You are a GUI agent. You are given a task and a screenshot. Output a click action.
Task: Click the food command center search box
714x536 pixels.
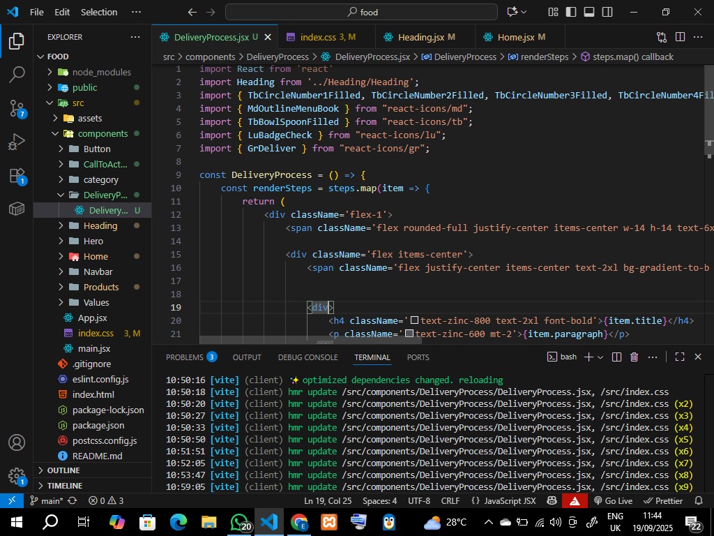pyautogui.click(x=362, y=13)
